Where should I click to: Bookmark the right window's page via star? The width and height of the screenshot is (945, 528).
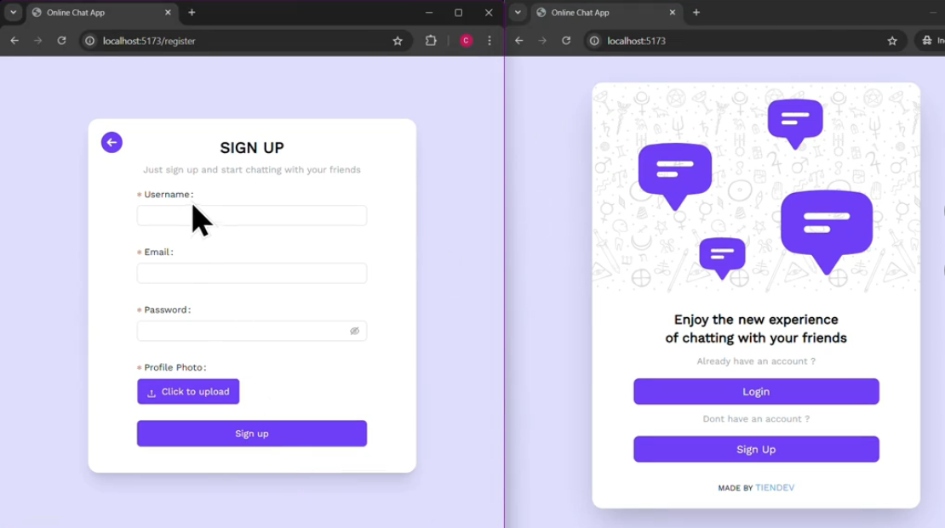[x=892, y=41]
